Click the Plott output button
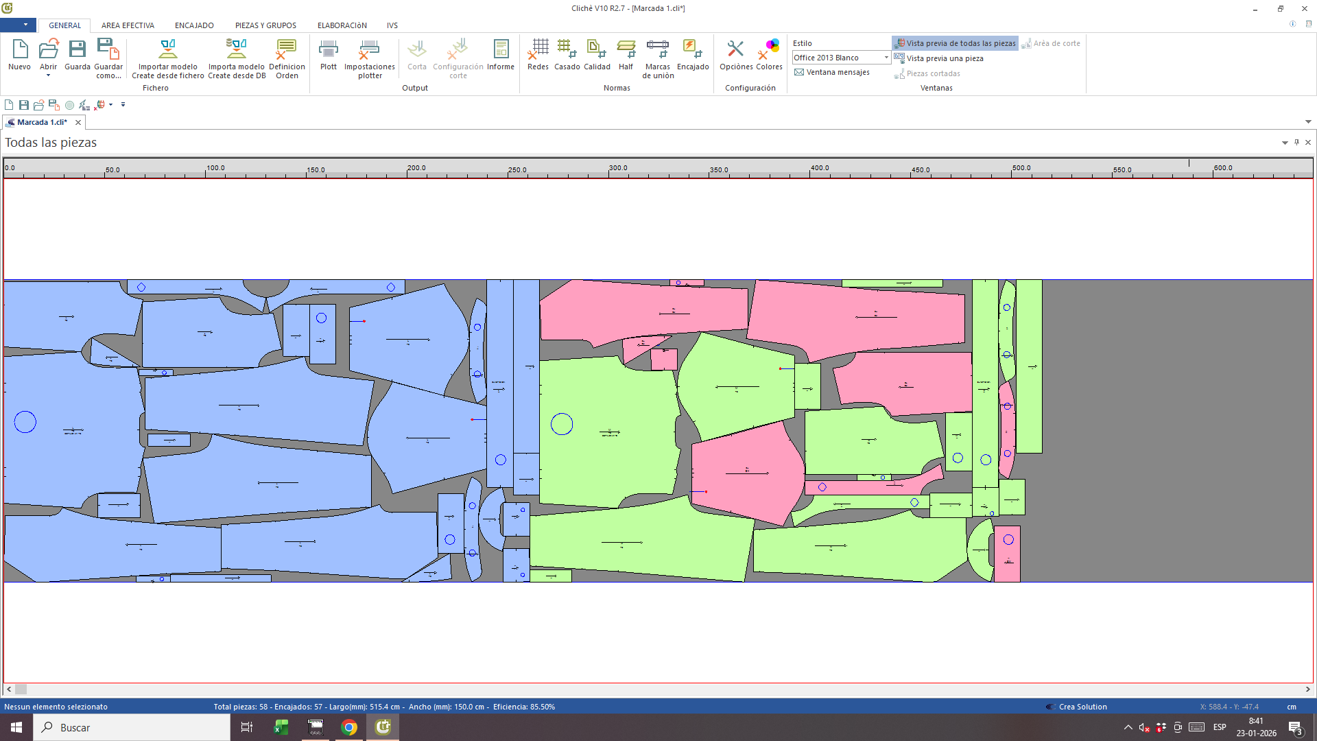 point(329,49)
